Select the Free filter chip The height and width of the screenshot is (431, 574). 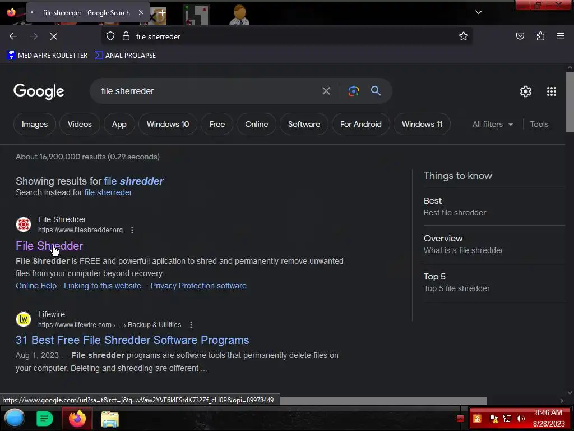coord(217,124)
